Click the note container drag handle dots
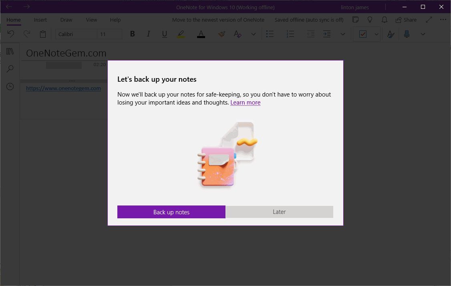451x286 pixels. click(x=72, y=81)
